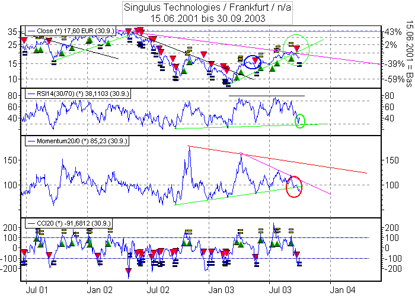Click the right '100' CCI axis label
The width and height of the screenshot is (415, 296).
(x=391, y=238)
